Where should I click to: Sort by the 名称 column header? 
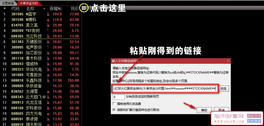(30, 8)
